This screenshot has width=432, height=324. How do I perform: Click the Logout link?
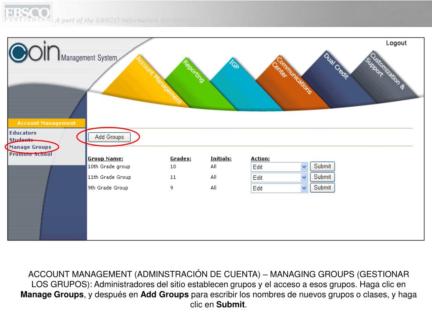396,43
